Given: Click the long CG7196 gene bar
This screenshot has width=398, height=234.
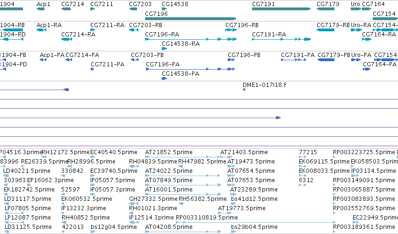Looking at the screenshot, I should click(191, 19).
